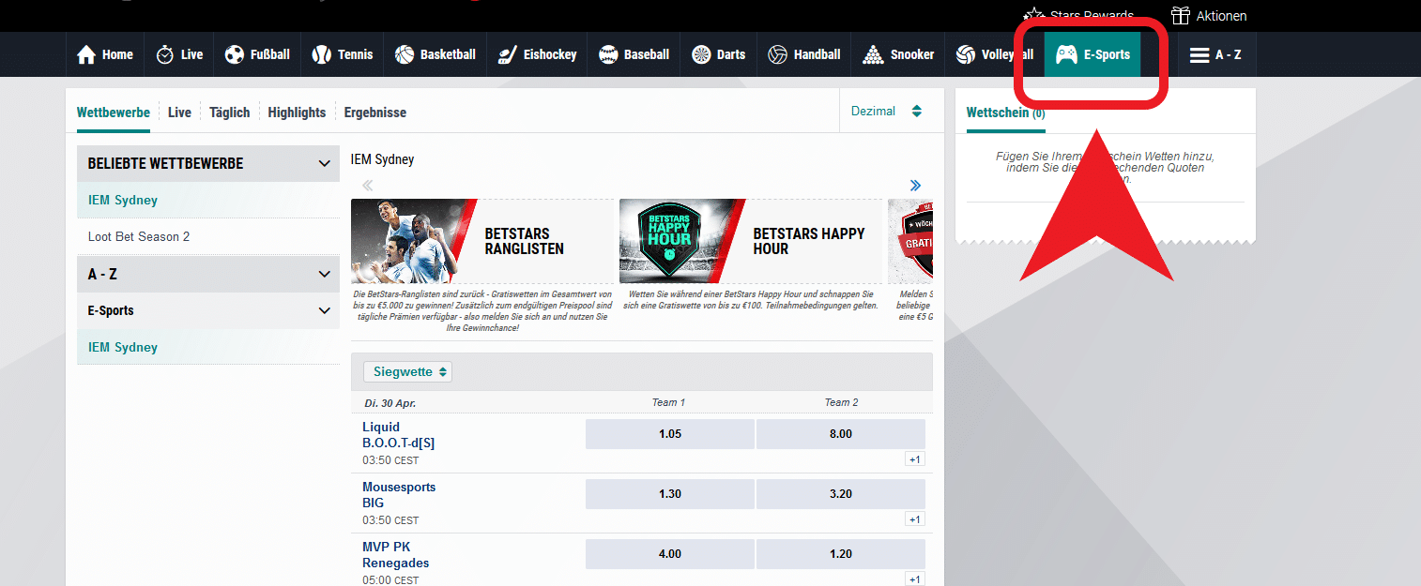The image size is (1421, 586).
Task: Click the Di. 30 Apr. date header
Action: click(390, 402)
